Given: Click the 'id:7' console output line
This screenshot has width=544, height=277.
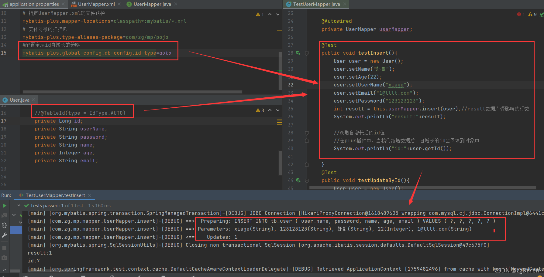Looking at the screenshot, I should [x=34, y=261].
